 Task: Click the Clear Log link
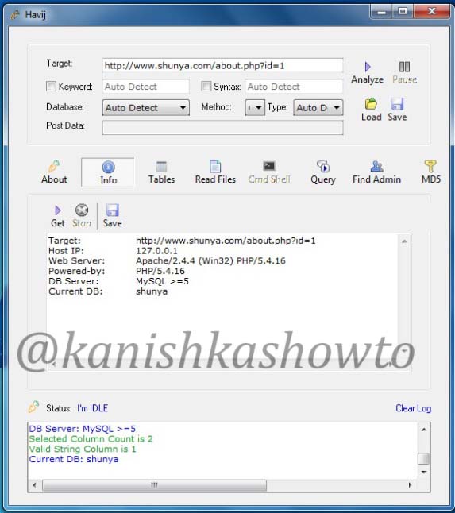point(413,408)
